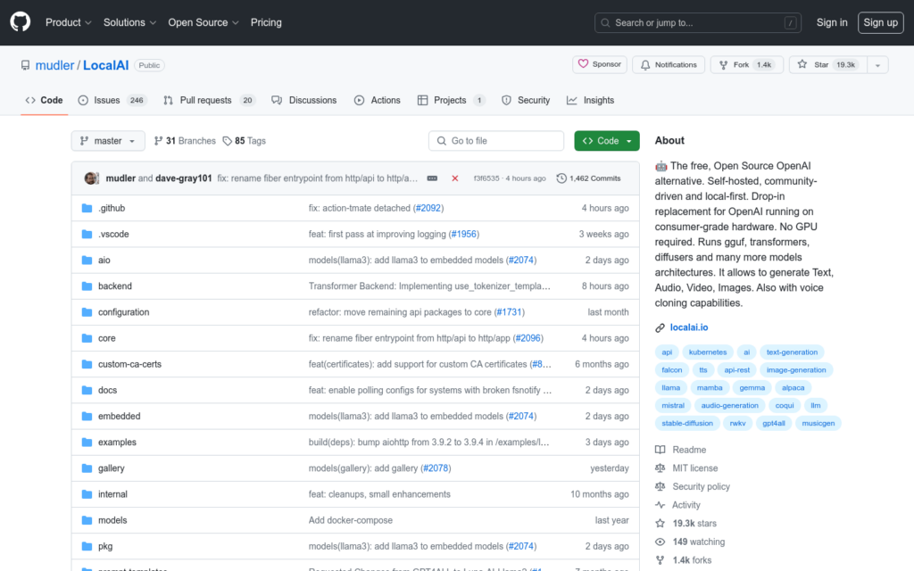Click the stars icon in About sidebar
Screen dimensions: 914x571
click(x=660, y=523)
